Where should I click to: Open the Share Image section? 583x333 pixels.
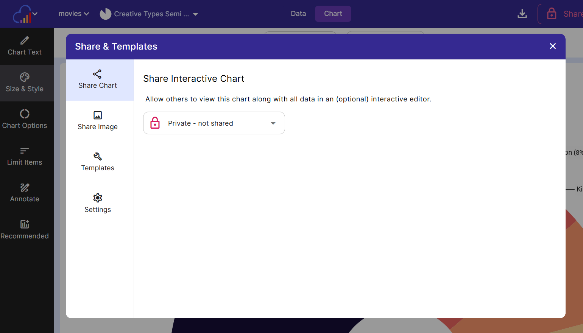click(98, 121)
